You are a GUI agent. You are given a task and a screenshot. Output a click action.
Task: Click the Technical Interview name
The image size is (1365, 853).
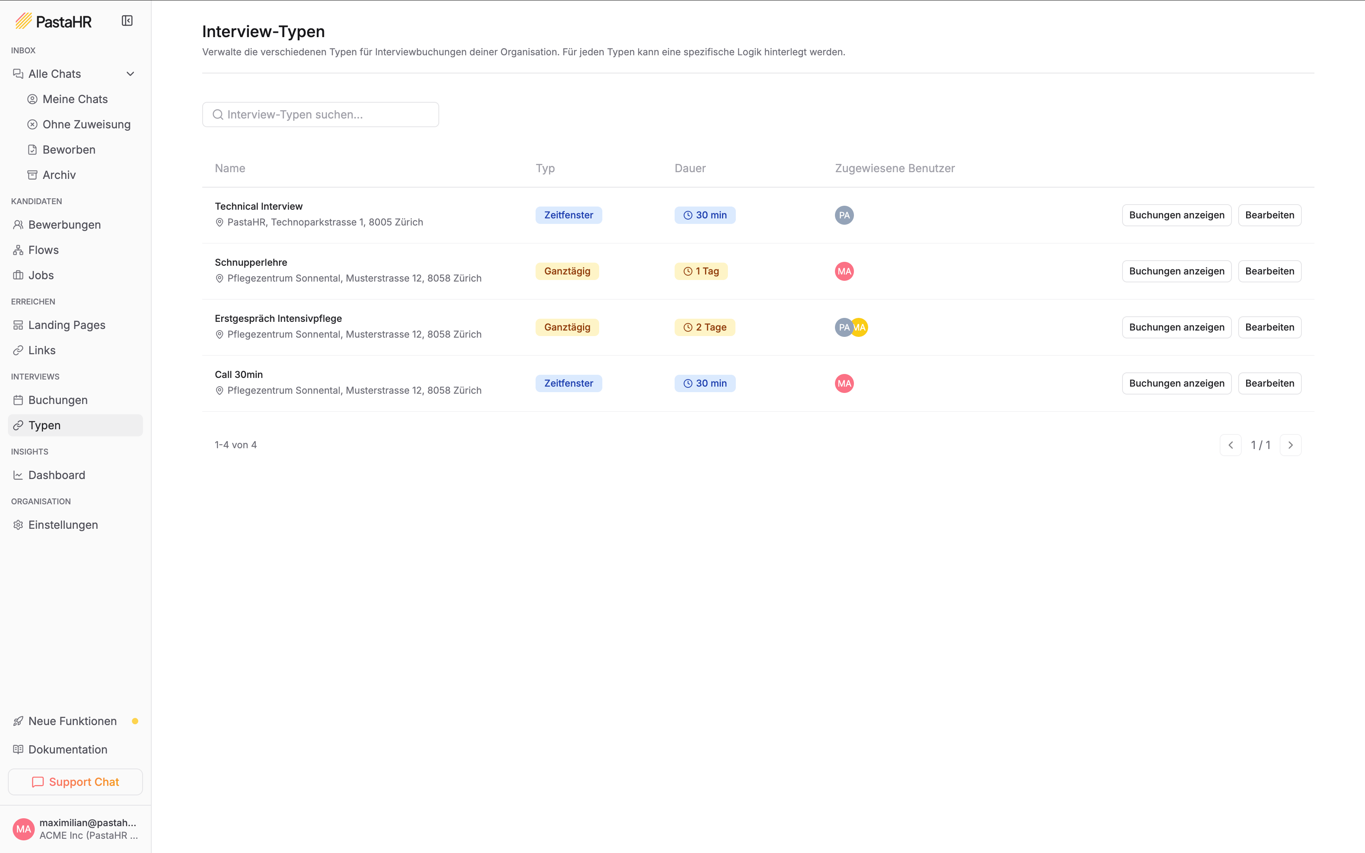[259, 207]
